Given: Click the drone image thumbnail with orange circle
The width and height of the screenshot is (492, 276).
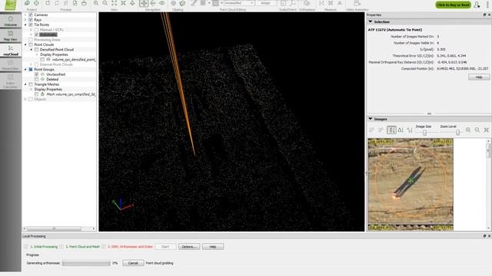Looking at the screenshot, I should (411, 182).
